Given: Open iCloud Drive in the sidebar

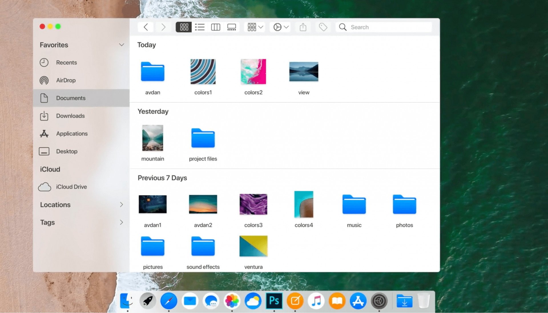Looking at the screenshot, I should 81,187.
